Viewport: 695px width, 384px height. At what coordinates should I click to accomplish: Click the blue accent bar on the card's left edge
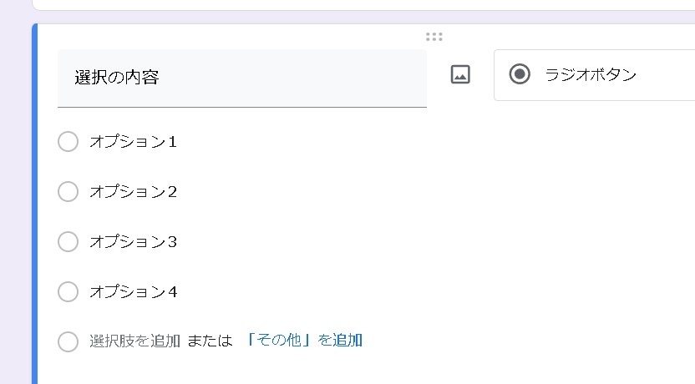(x=35, y=209)
